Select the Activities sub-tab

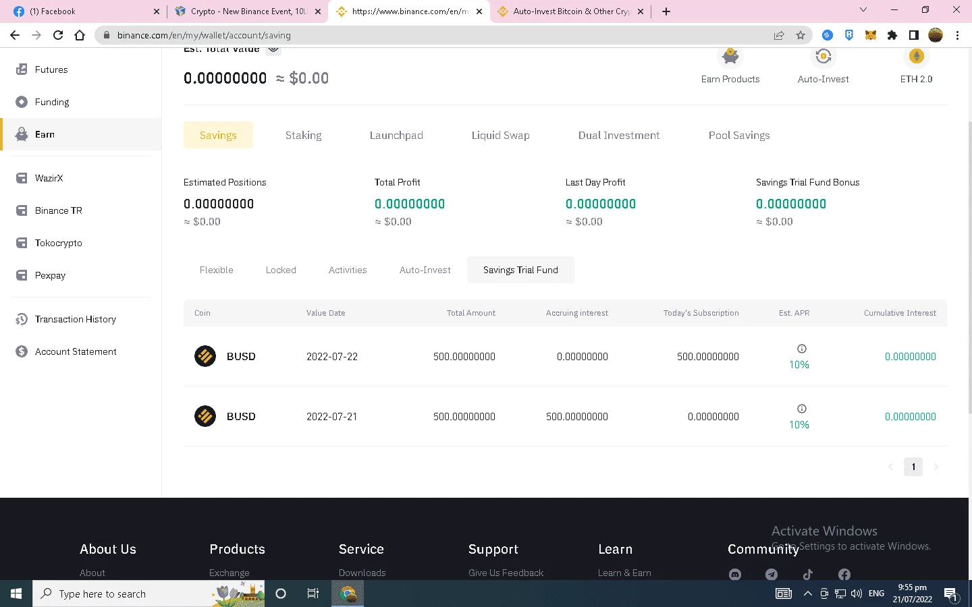(348, 270)
